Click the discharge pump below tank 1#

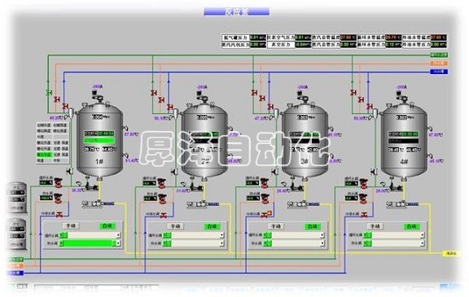click(91, 187)
